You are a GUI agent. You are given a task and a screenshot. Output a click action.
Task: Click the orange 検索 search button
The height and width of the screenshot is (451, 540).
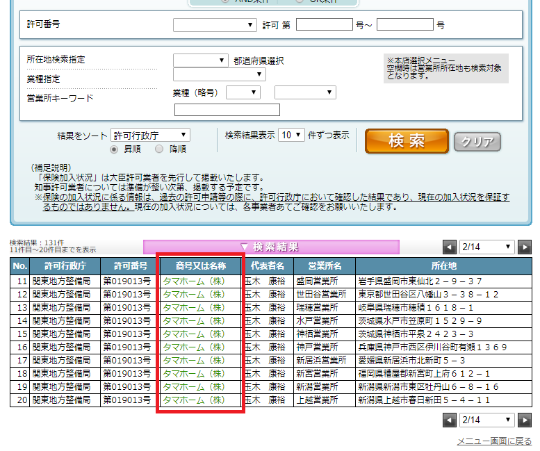pyautogui.click(x=407, y=141)
